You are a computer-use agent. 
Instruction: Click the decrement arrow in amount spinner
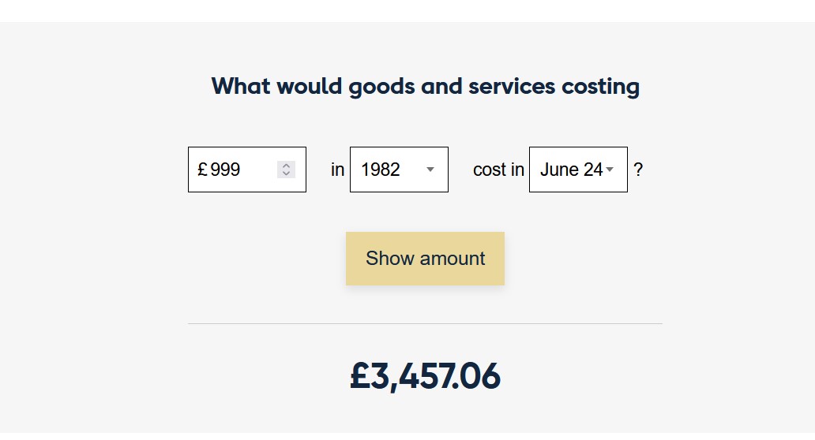pos(287,173)
